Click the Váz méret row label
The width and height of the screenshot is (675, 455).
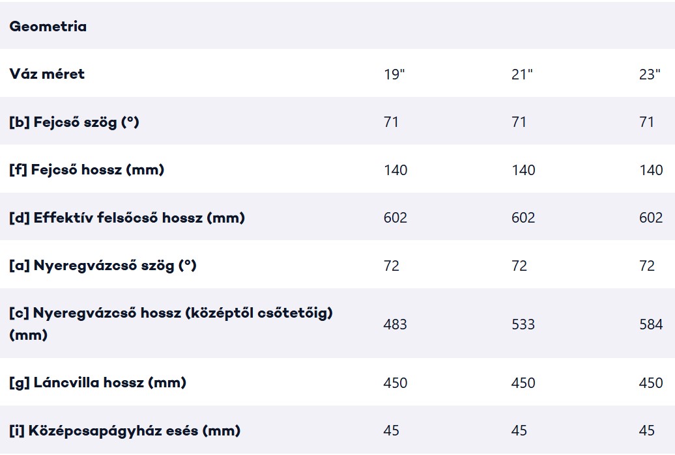click(x=47, y=74)
